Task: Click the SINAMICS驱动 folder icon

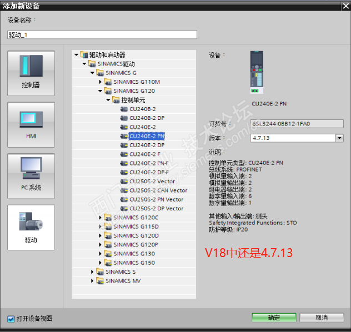Action: (92, 64)
